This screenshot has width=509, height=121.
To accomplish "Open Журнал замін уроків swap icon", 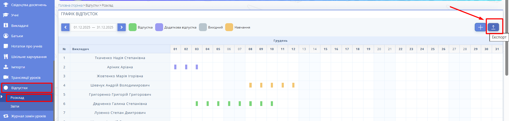I will [6, 116].
